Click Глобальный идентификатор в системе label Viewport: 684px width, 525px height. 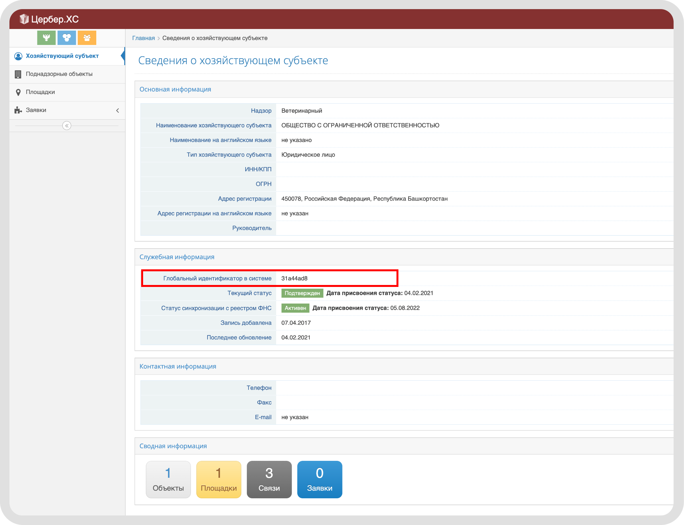[217, 278]
